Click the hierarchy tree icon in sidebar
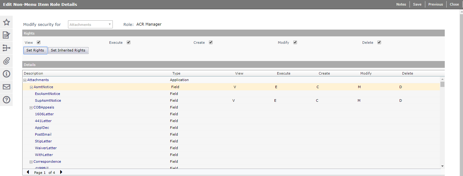This screenshot has width=463, height=176. coord(6,48)
